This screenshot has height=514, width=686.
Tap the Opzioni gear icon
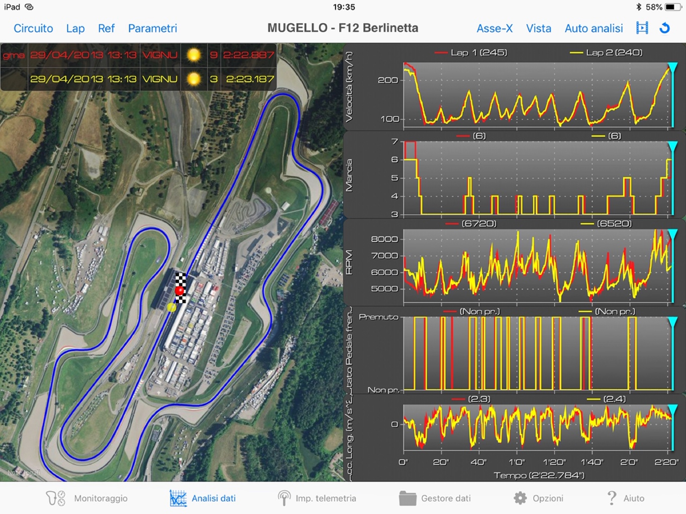pos(520,498)
